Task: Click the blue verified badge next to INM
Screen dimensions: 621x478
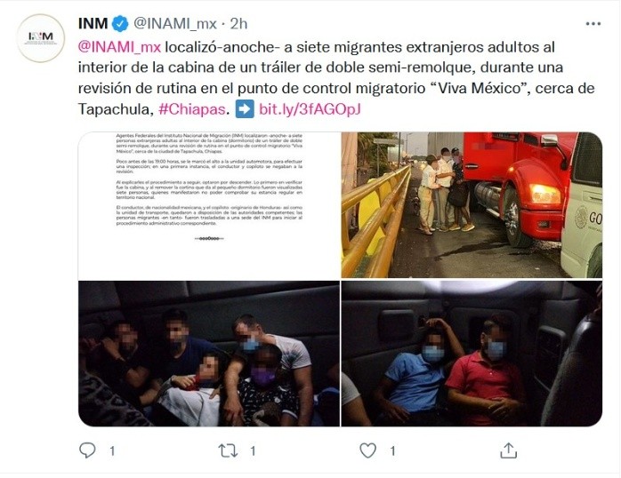Action: (120, 24)
